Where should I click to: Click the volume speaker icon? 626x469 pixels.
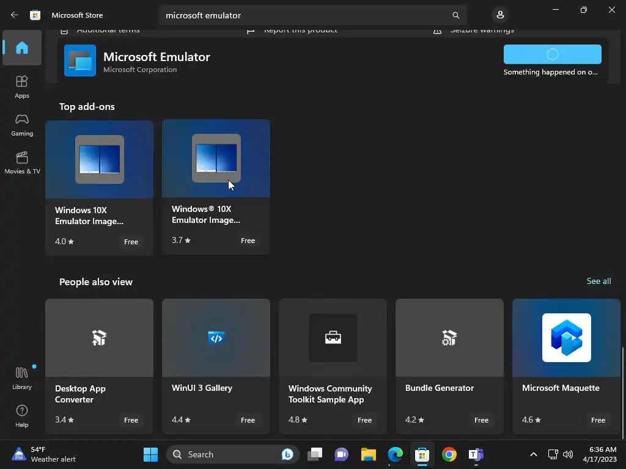click(x=568, y=454)
